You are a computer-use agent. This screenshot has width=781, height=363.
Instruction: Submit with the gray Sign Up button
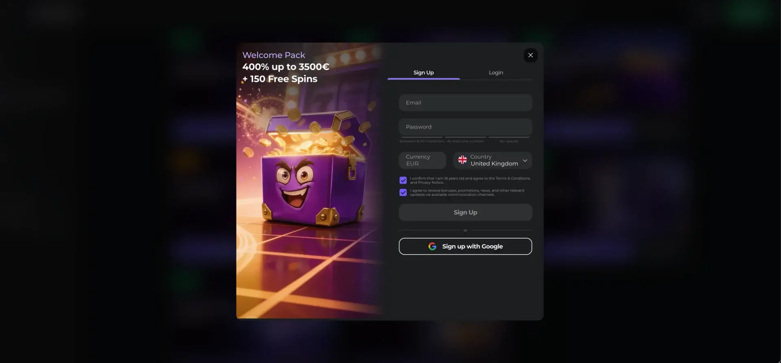(465, 212)
